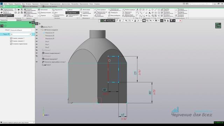Screen dimensions: 224x126
Task: Click the zoom magnifier icon in view toolbar
Action: coord(129,21)
